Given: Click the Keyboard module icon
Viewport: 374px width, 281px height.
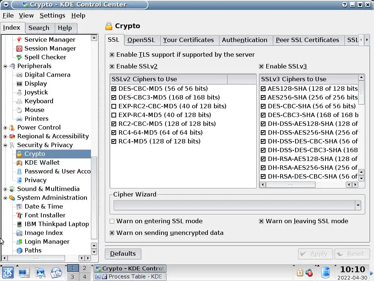Looking at the screenshot, I should coord(19,101).
